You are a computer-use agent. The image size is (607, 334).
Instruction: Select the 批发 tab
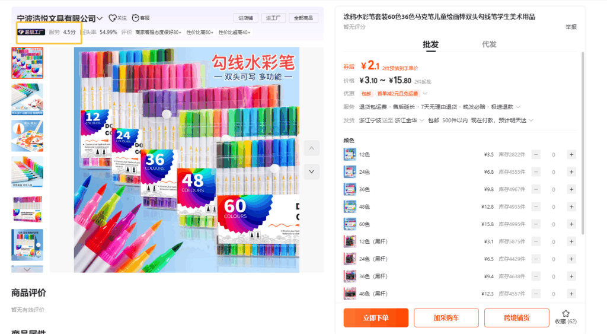[x=430, y=44]
